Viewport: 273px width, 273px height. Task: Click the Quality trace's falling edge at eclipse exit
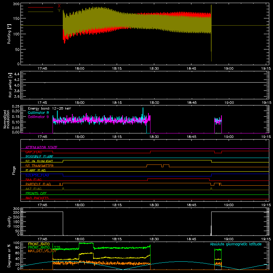click(63, 224)
